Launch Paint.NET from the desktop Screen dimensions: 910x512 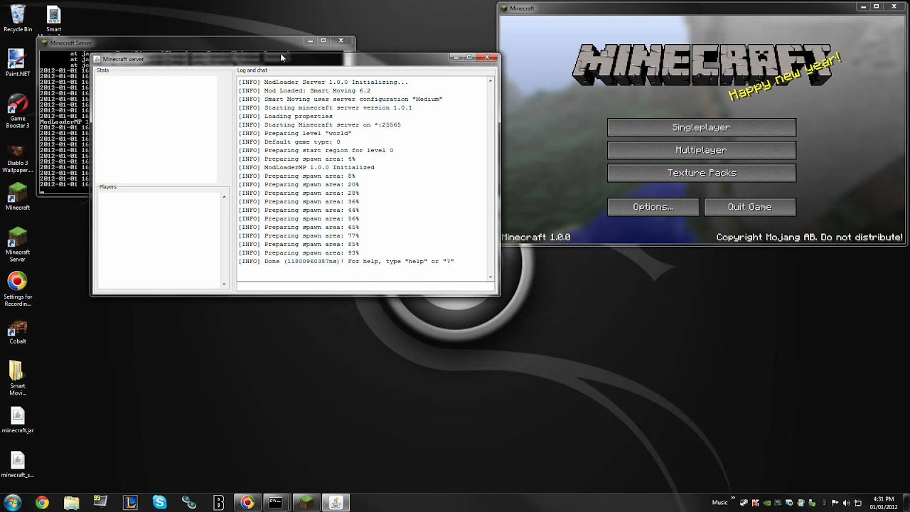tap(18, 63)
